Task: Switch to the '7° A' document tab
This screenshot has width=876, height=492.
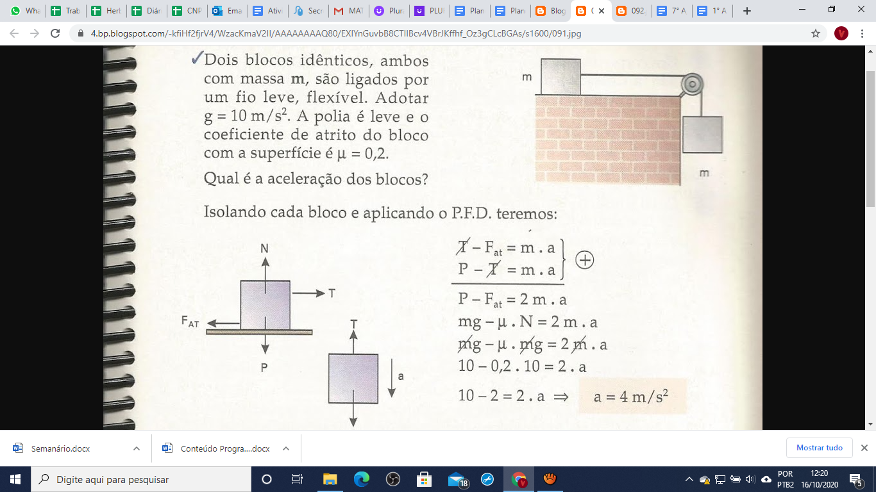Action: tap(670, 11)
